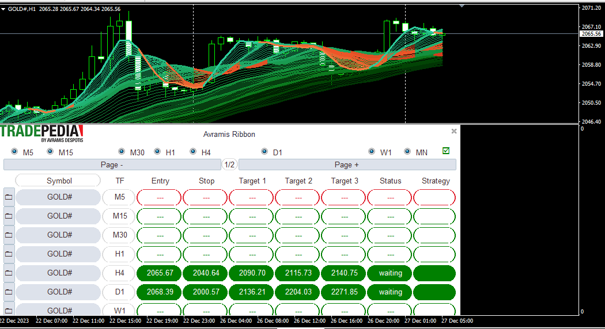Click the Strategy column header
The width and height of the screenshot is (605, 329).
[436, 181]
